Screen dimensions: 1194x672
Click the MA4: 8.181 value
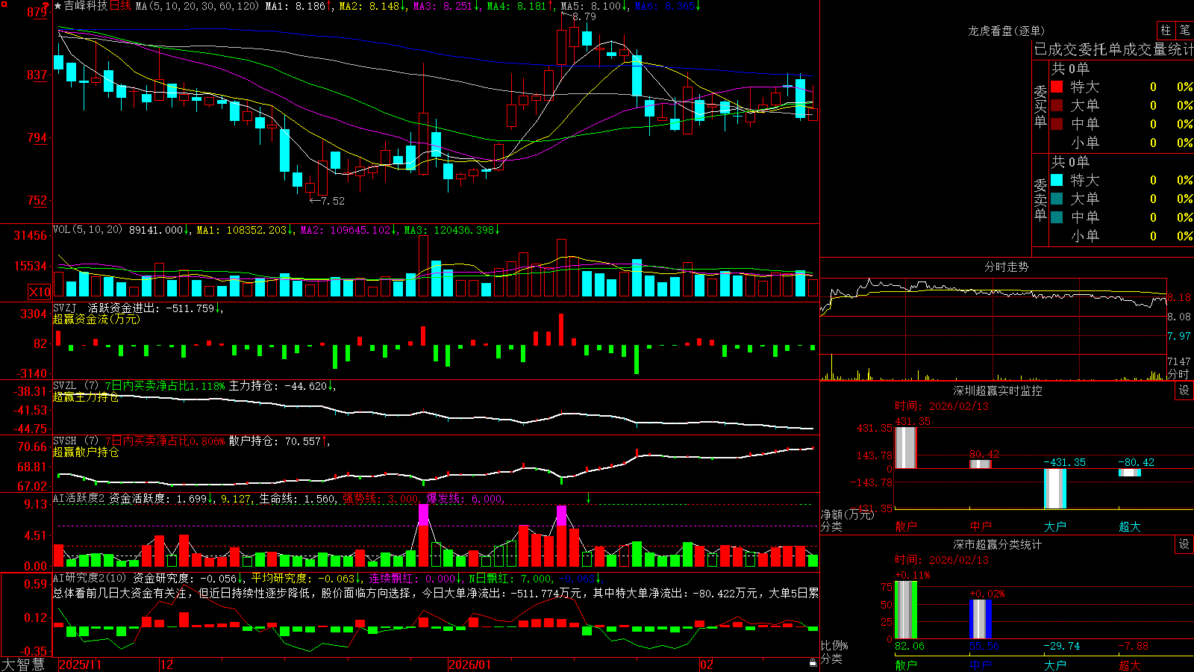click(516, 6)
